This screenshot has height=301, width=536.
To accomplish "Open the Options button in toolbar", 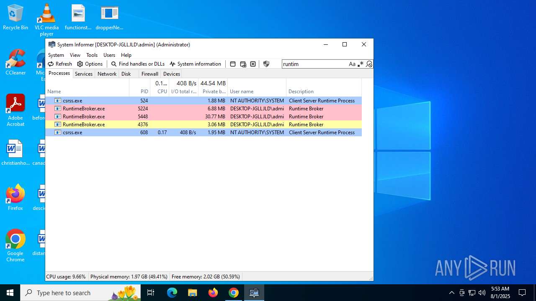I will [x=90, y=64].
